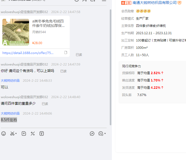Viewport: 186px width, 160px height.
Task: Click the orange guarantee shield badge
Action: [179, 3]
